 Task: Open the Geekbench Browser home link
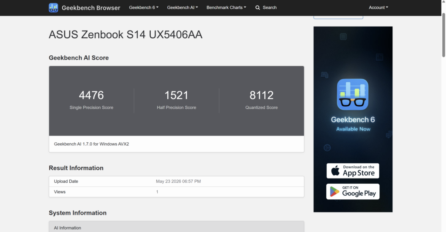[x=91, y=8]
